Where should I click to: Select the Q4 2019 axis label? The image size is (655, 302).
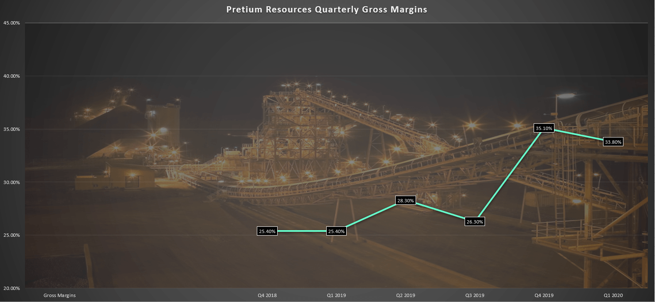click(544, 295)
